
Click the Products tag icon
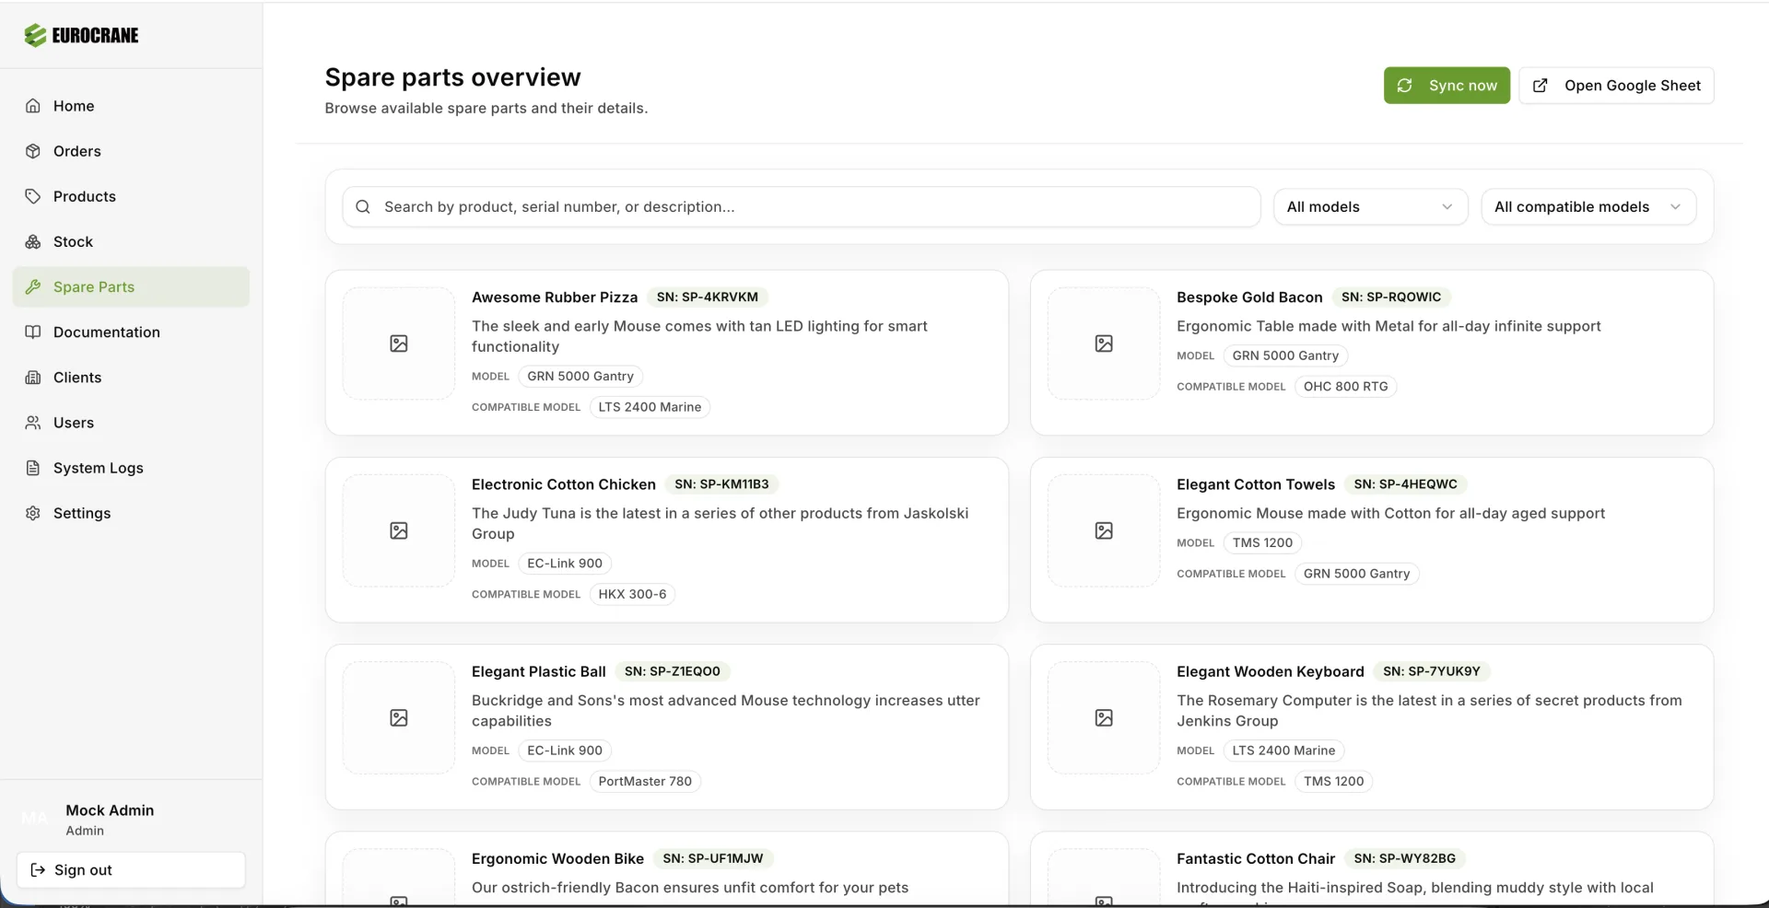33,196
